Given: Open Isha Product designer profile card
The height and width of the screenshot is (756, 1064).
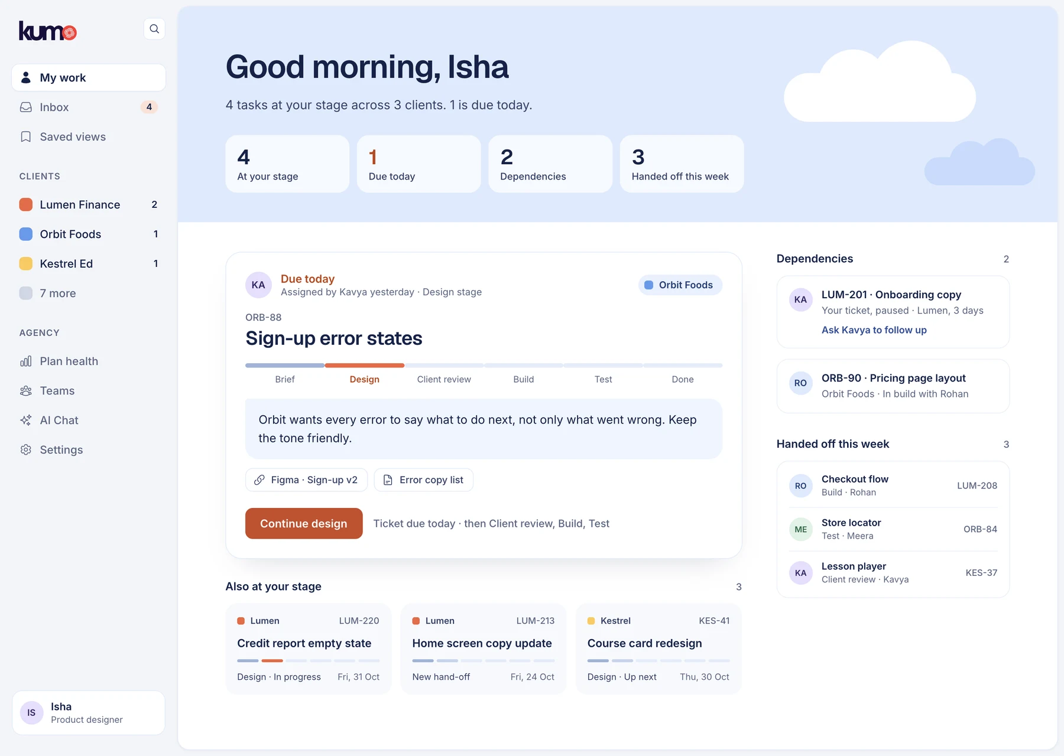Looking at the screenshot, I should (x=89, y=713).
